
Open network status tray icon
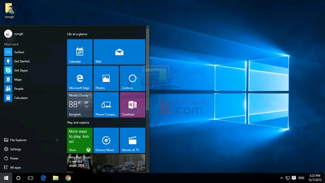(288, 178)
